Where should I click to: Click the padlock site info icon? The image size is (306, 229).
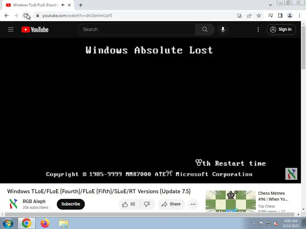point(38,16)
